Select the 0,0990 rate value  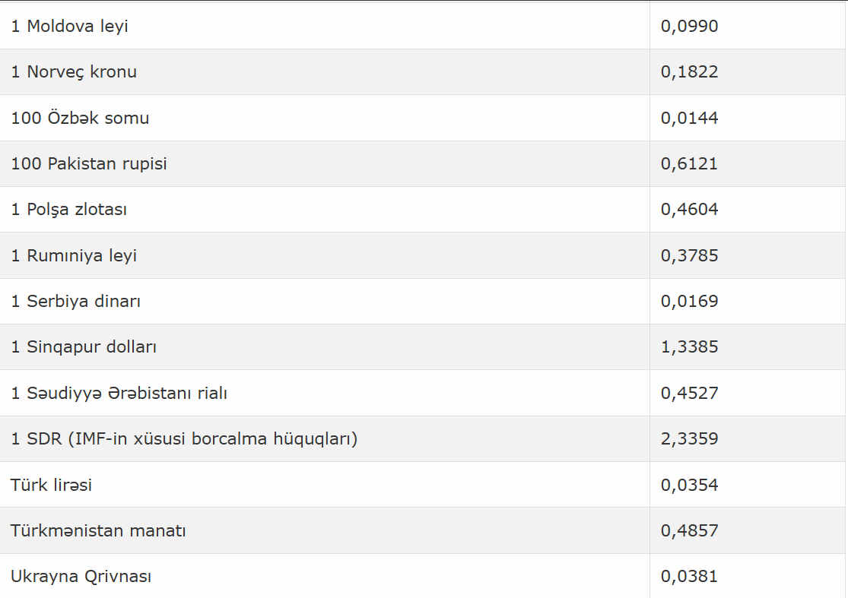(690, 26)
